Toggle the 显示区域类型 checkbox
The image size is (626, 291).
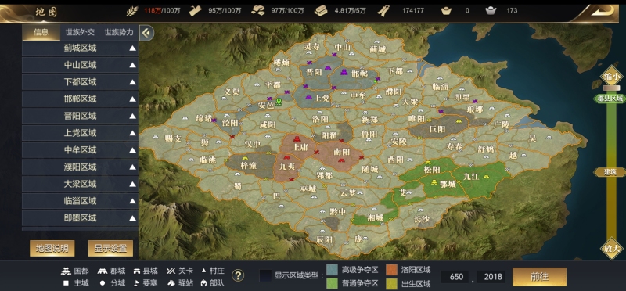pyautogui.click(x=265, y=276)
